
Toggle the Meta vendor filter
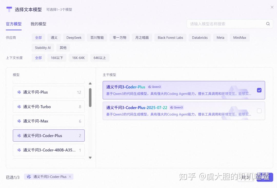(x=220, y=37)
